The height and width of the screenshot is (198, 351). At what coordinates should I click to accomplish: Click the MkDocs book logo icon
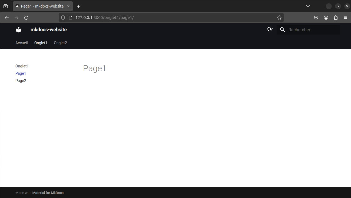[x=19, y=30]
